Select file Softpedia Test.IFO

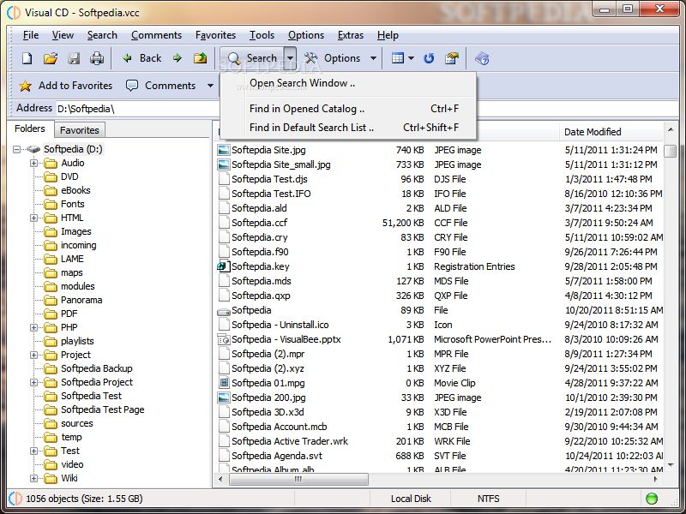pyautogui.click(x=271, y=194)
